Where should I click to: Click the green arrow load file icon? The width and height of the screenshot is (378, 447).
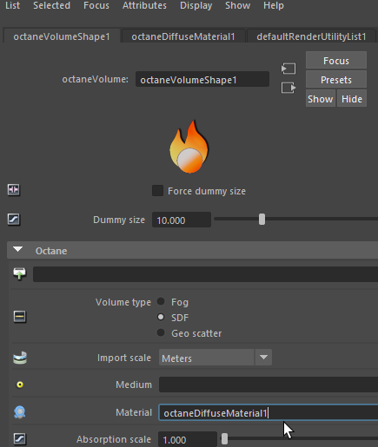[x=20, y=273]
